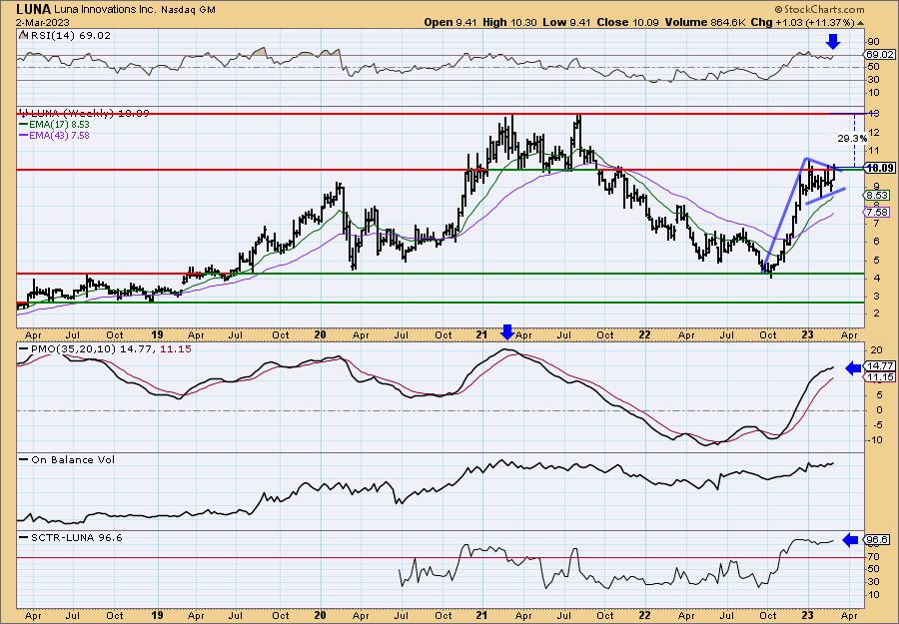Click the RSI(14) 69.02 indicator label
The height and width of the screenshot is (624, 899).
[69, 35]
